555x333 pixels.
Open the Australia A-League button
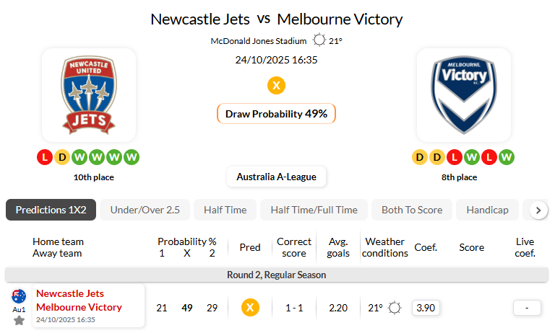tap(276, 177)
